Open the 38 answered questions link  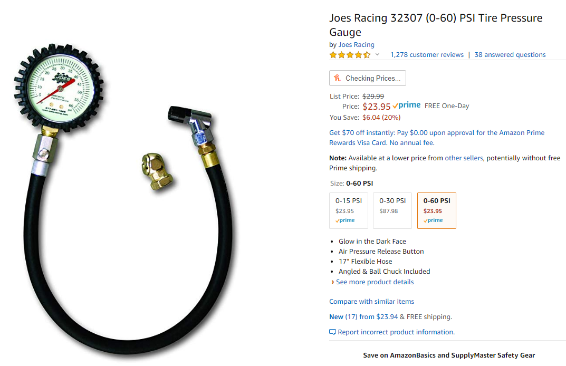pos(510,54)
